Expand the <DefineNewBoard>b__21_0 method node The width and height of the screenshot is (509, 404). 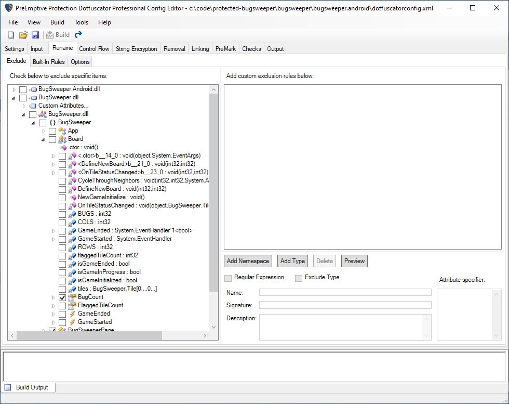coord(54,164)
